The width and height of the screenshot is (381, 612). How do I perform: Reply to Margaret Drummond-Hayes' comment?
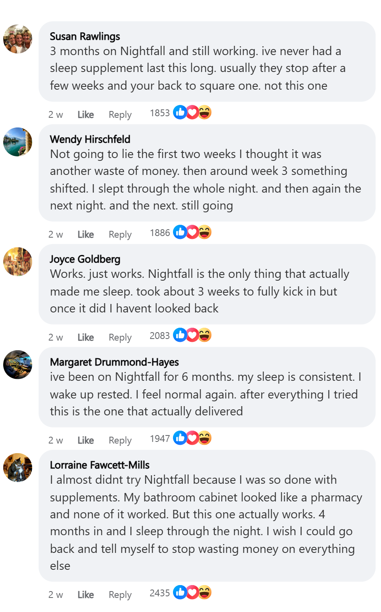pyautogui.click(x=120, y=440)
